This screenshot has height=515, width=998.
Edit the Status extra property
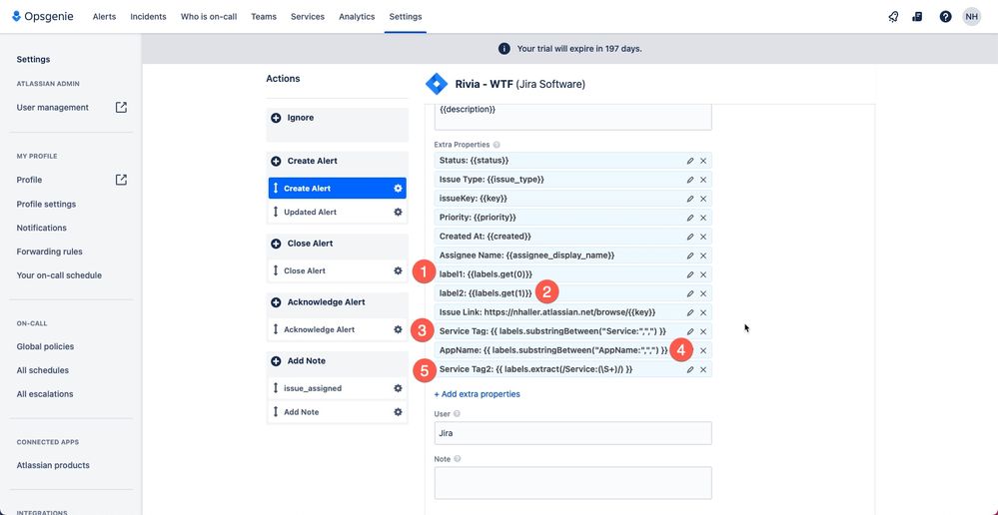(690, 161)
